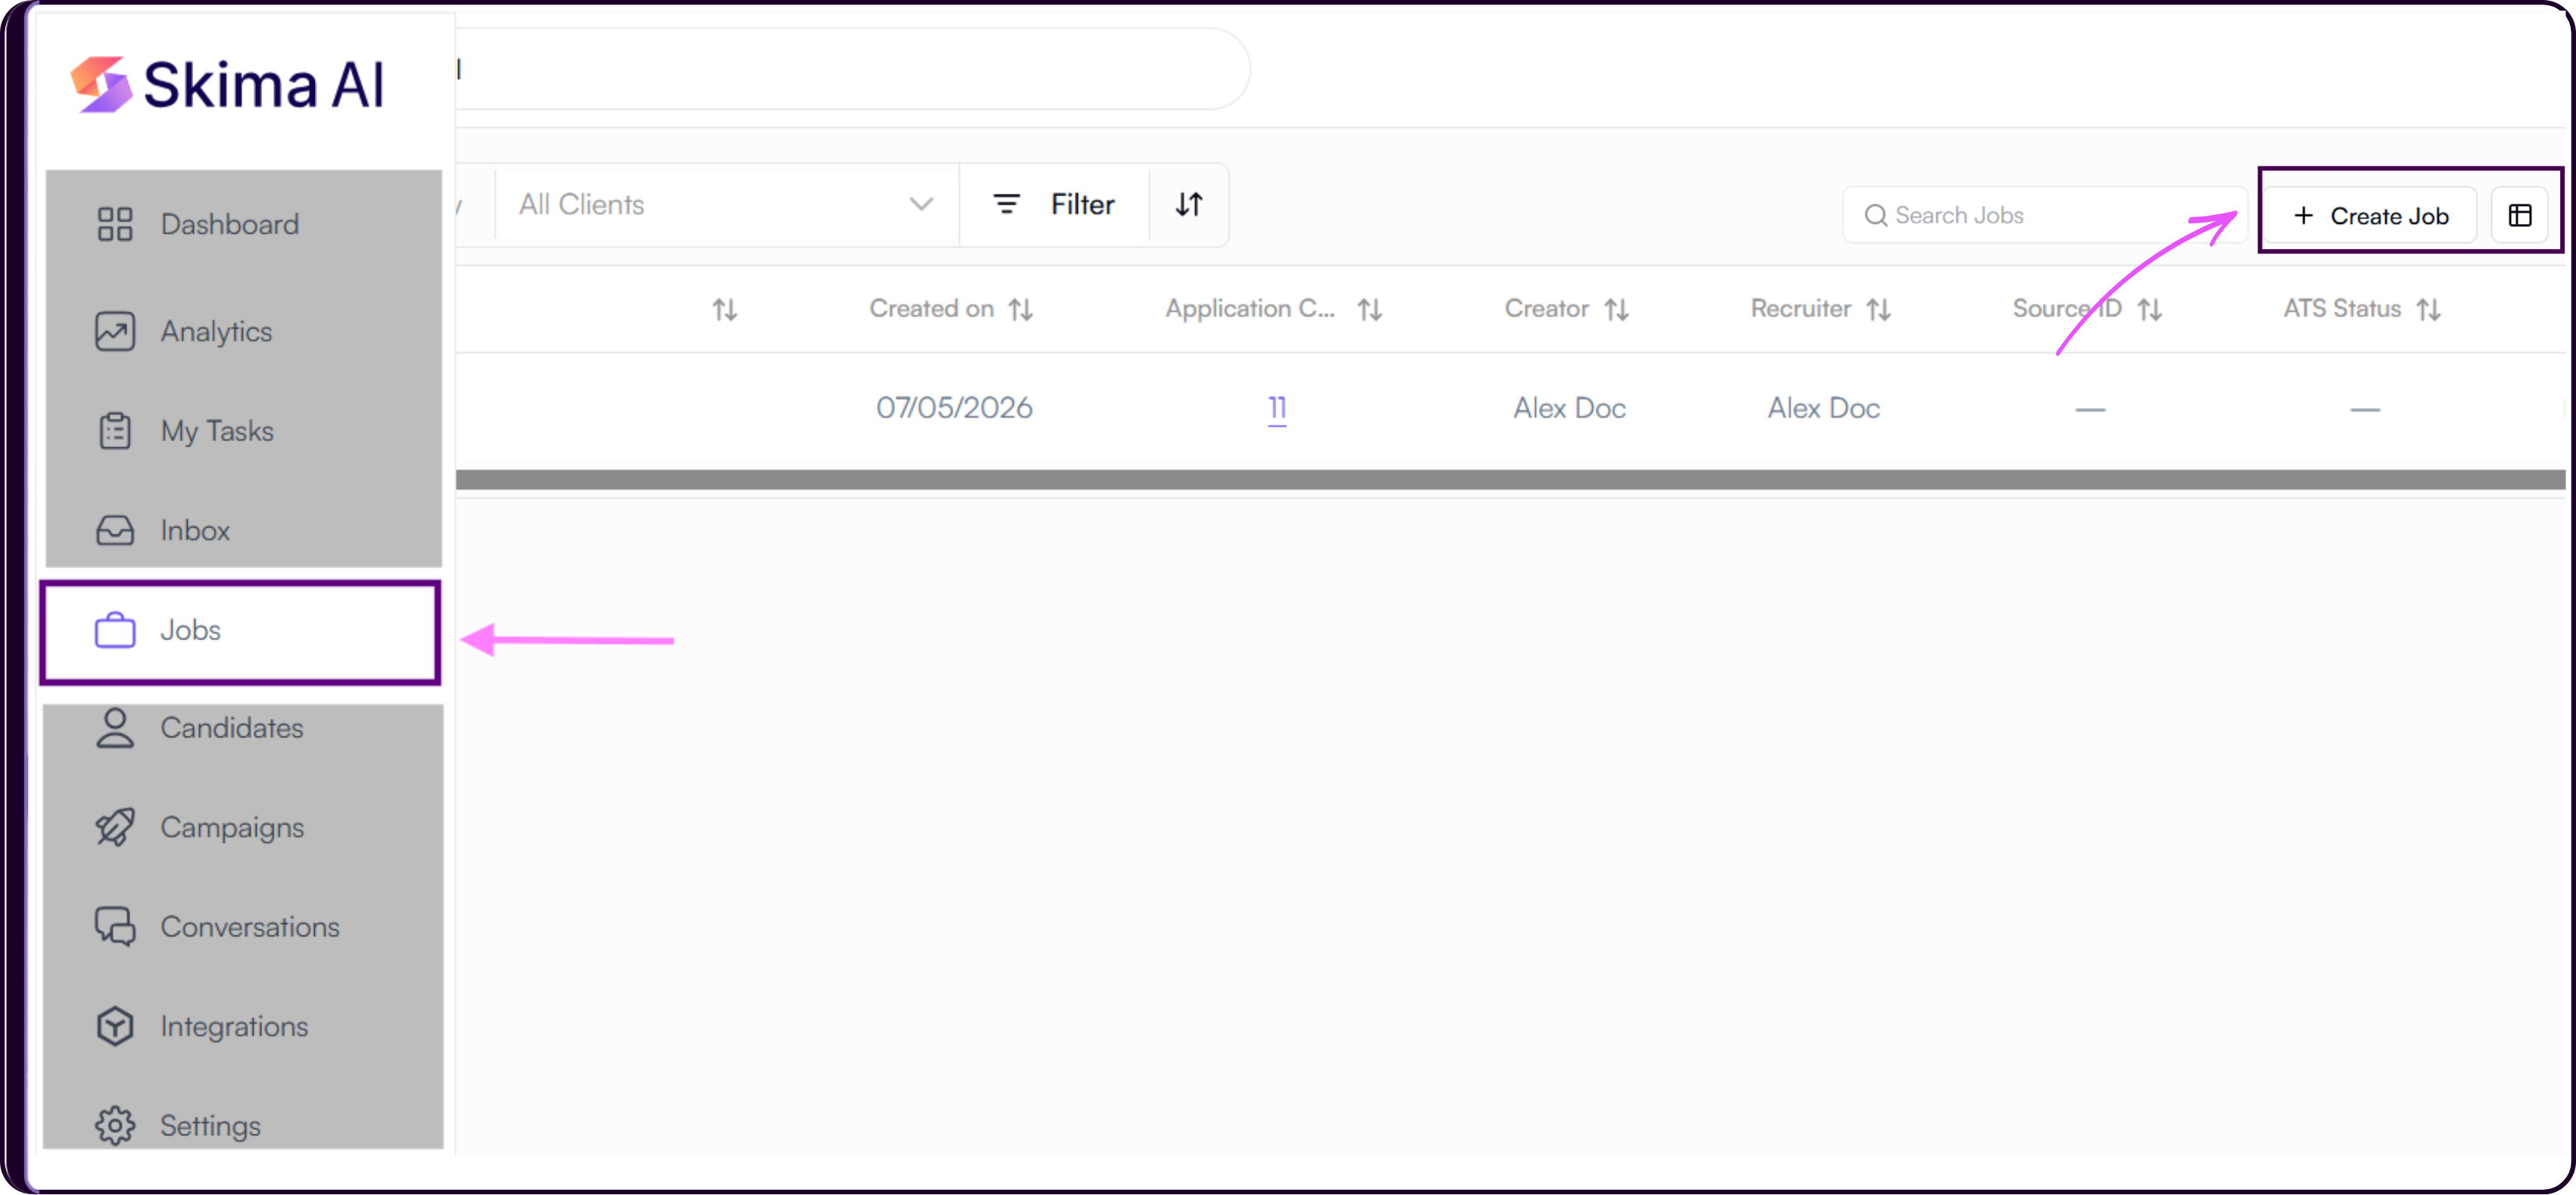
Task: Click the My Tasks clipboard icon
Action: tap(115, 431)
